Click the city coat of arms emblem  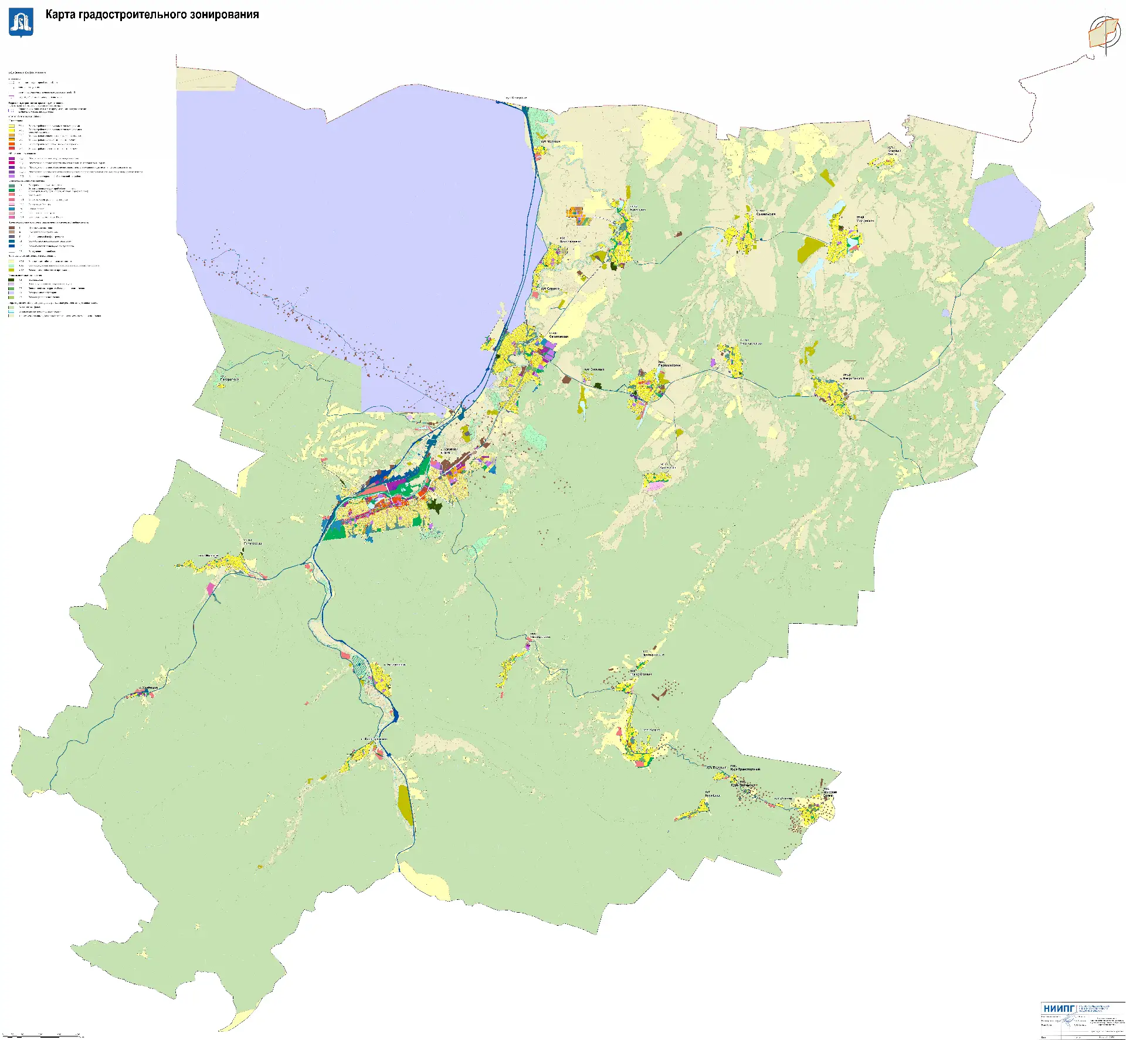point(21,23)
